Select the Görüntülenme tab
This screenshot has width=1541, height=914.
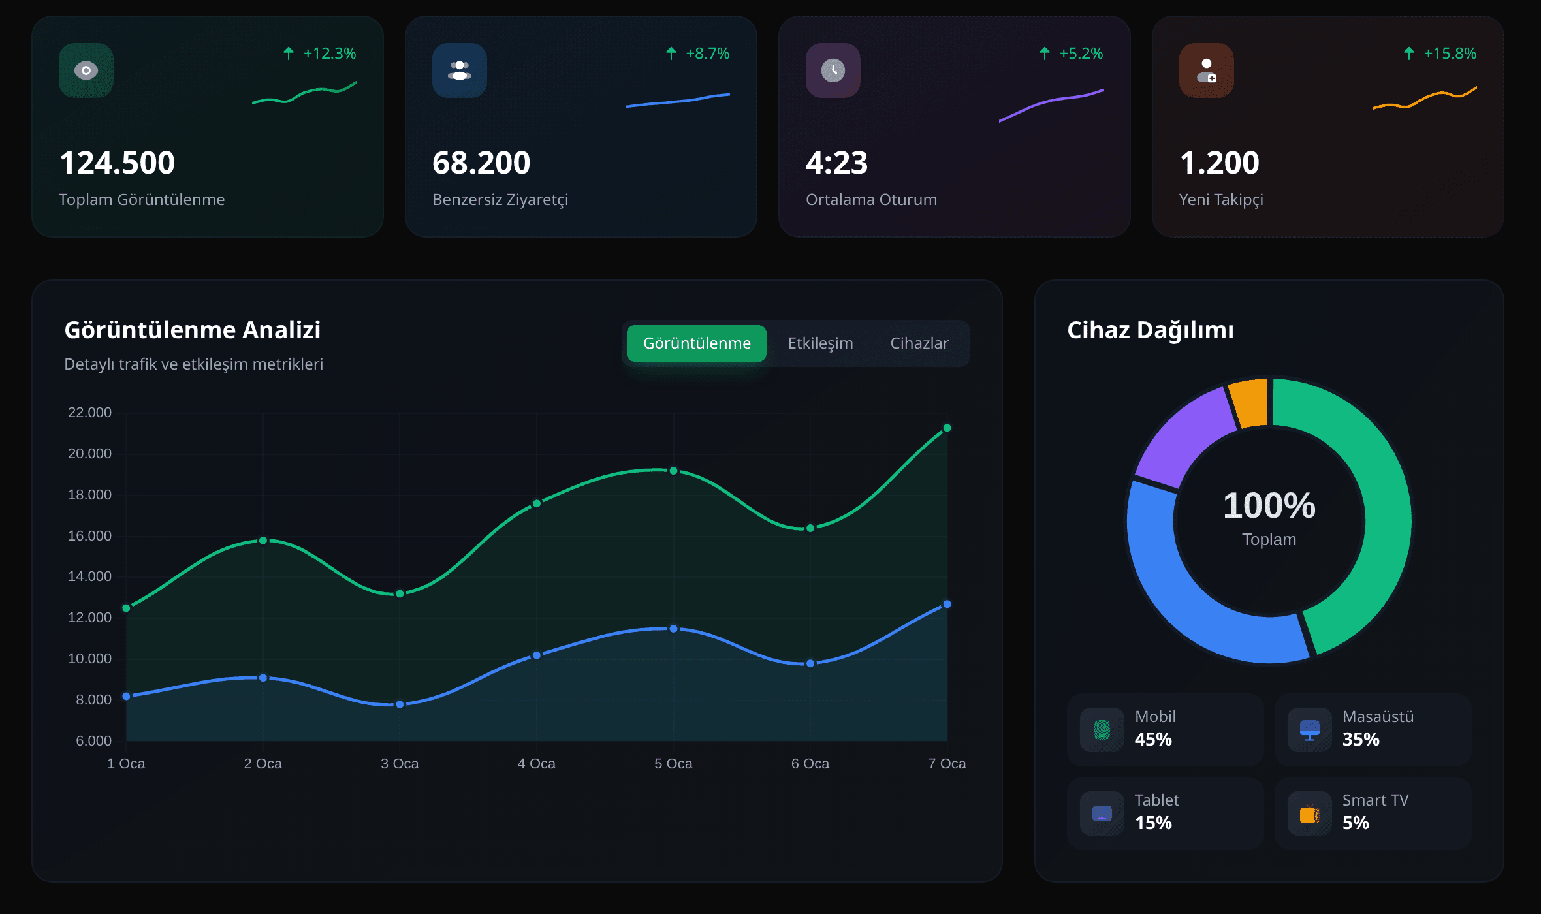[x=697, y=343]
